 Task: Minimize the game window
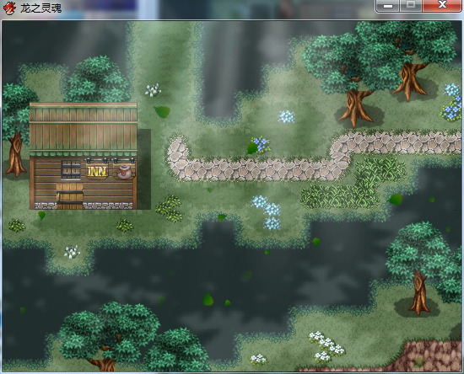pos(388,5)
